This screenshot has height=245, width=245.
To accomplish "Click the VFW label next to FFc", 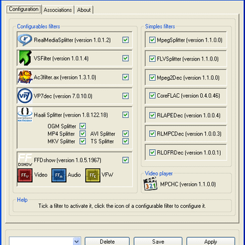I will pos(108,175).
